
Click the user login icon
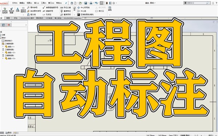coord(213,3)
